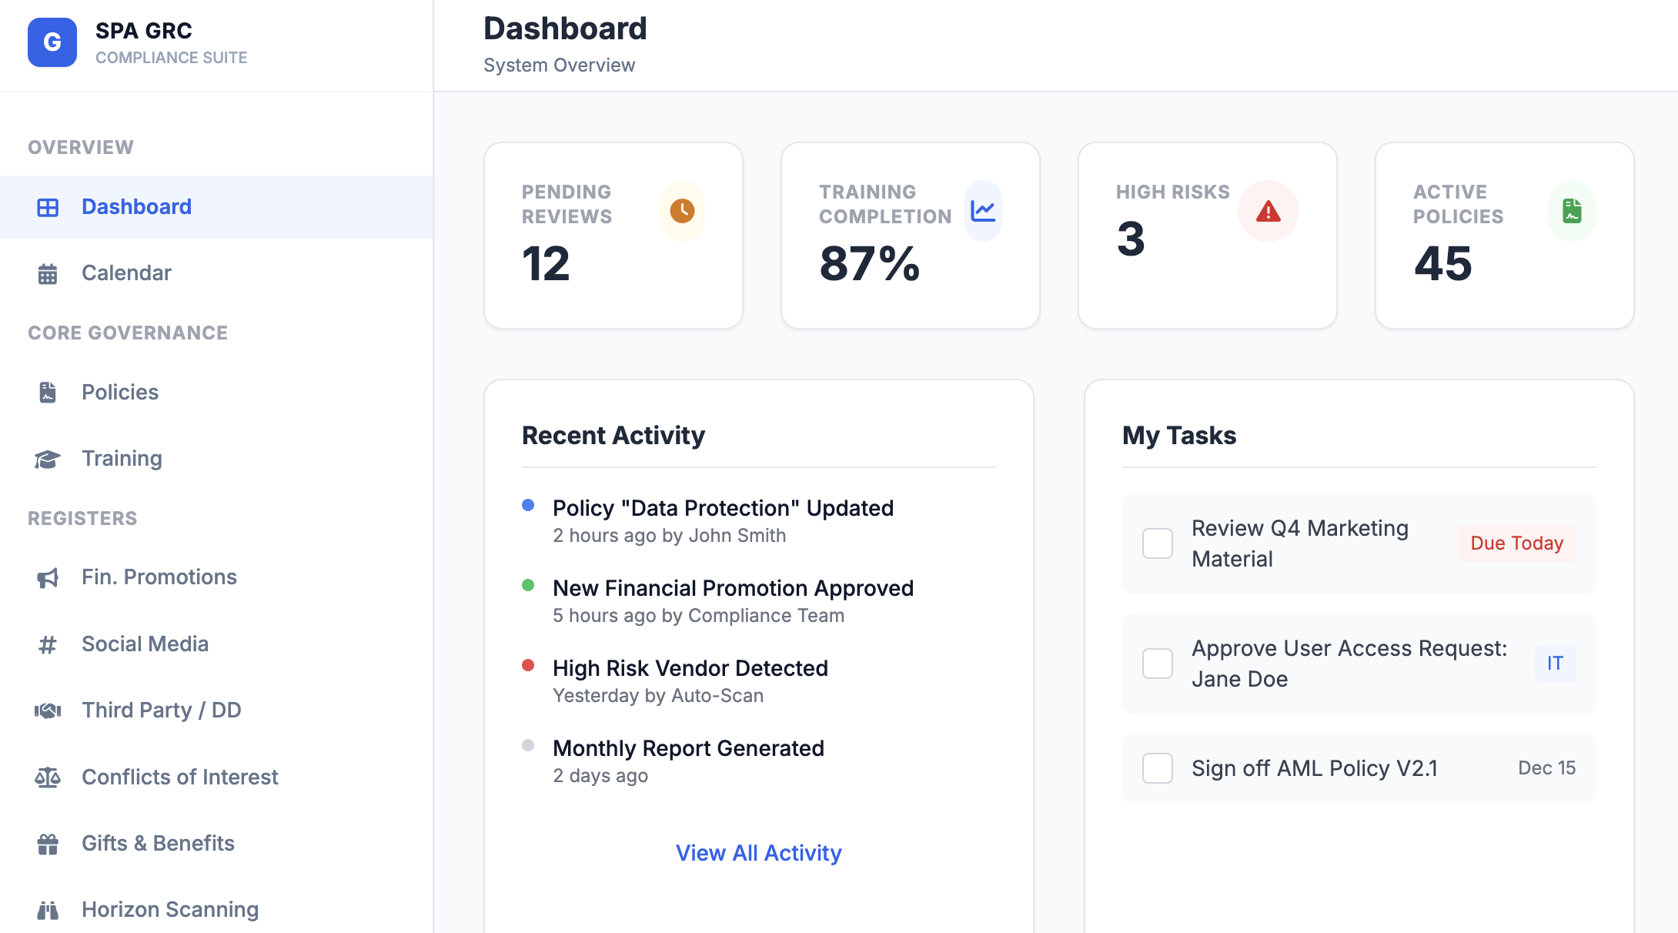The image size is (1678, 933).
Task: Click the View All Activity link
Action: [x=758, y=853]
